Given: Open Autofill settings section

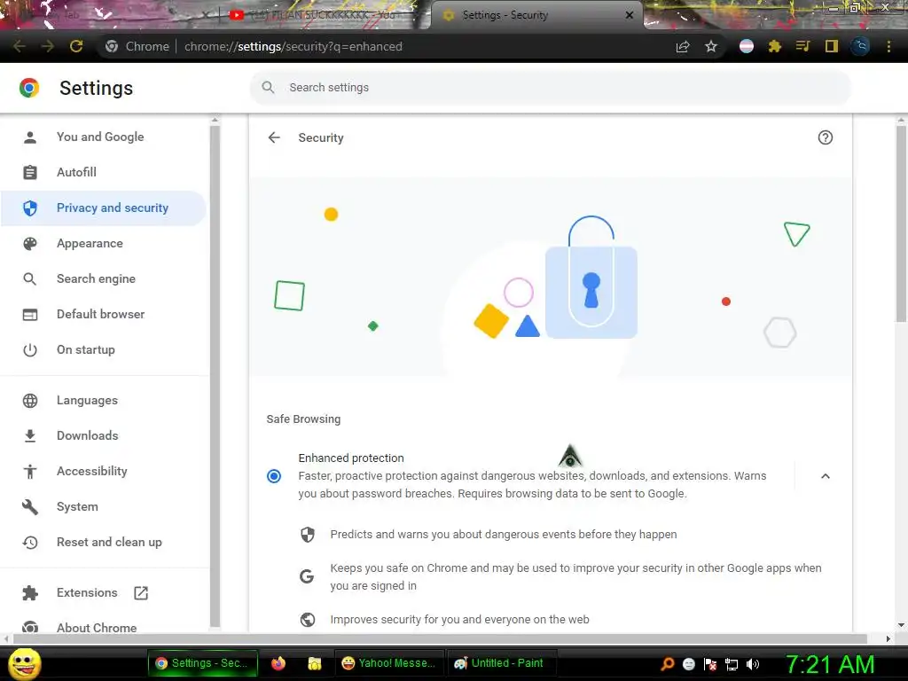Looking at the screenshot, I should pos(76,173).
